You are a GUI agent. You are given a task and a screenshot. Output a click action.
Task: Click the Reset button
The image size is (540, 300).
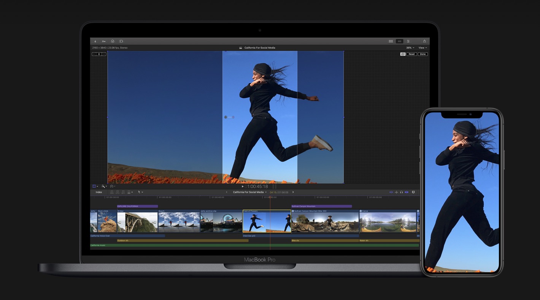coord(411,54)
